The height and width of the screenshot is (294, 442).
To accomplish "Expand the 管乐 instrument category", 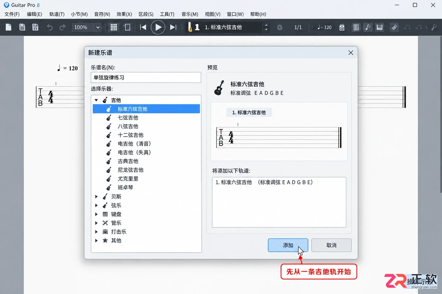I will (96, 223).
